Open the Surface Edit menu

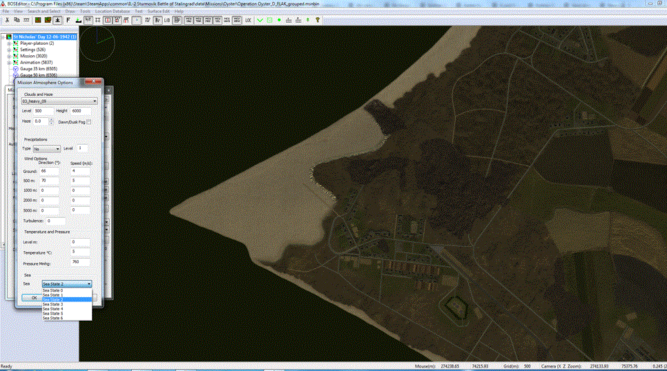point(158,12)
